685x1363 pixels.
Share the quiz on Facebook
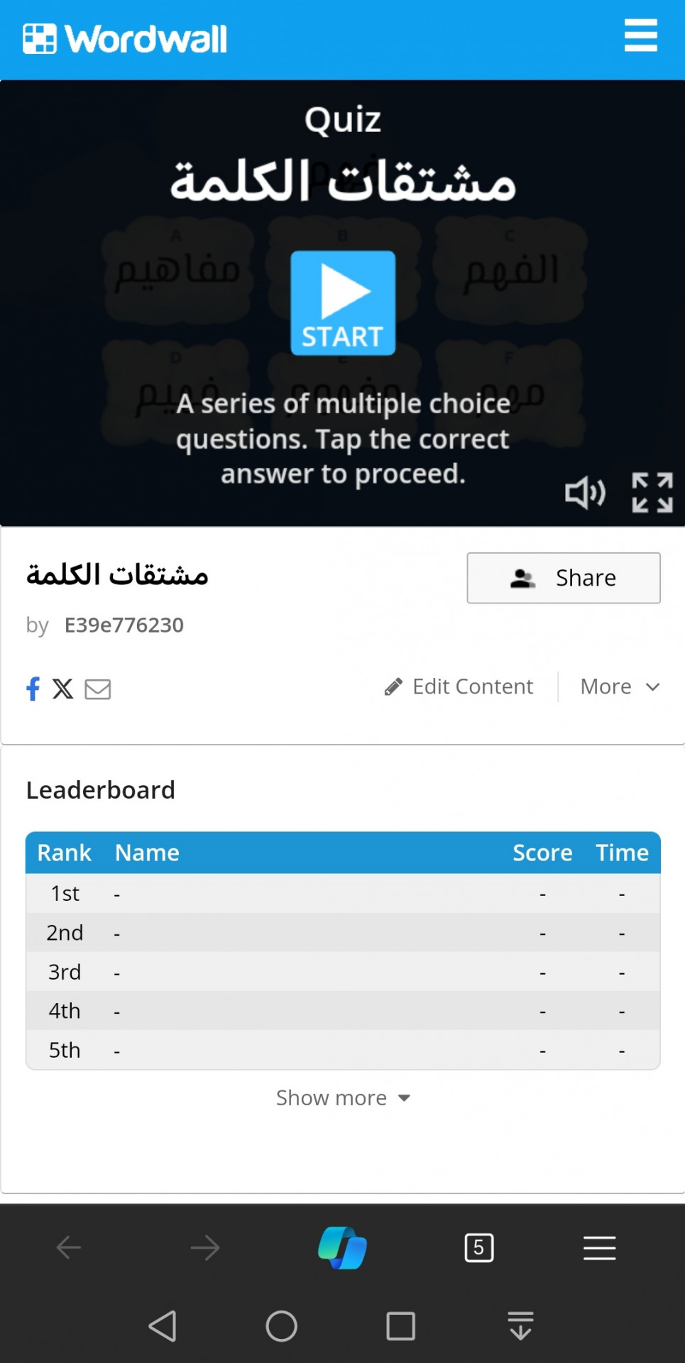33,688
